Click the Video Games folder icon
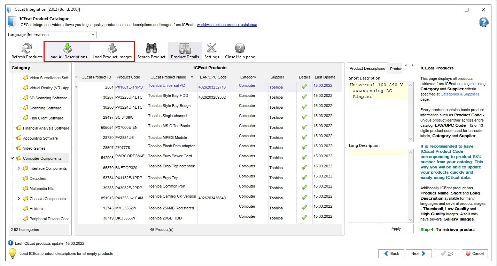 coord(19,148)
